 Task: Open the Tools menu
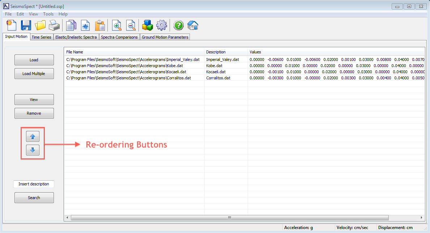(x=48, y=14)
